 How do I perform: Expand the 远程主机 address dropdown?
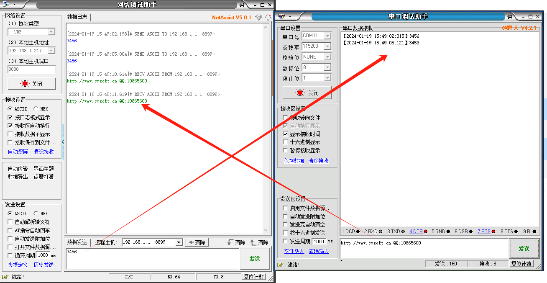click(x=179, y=242)
